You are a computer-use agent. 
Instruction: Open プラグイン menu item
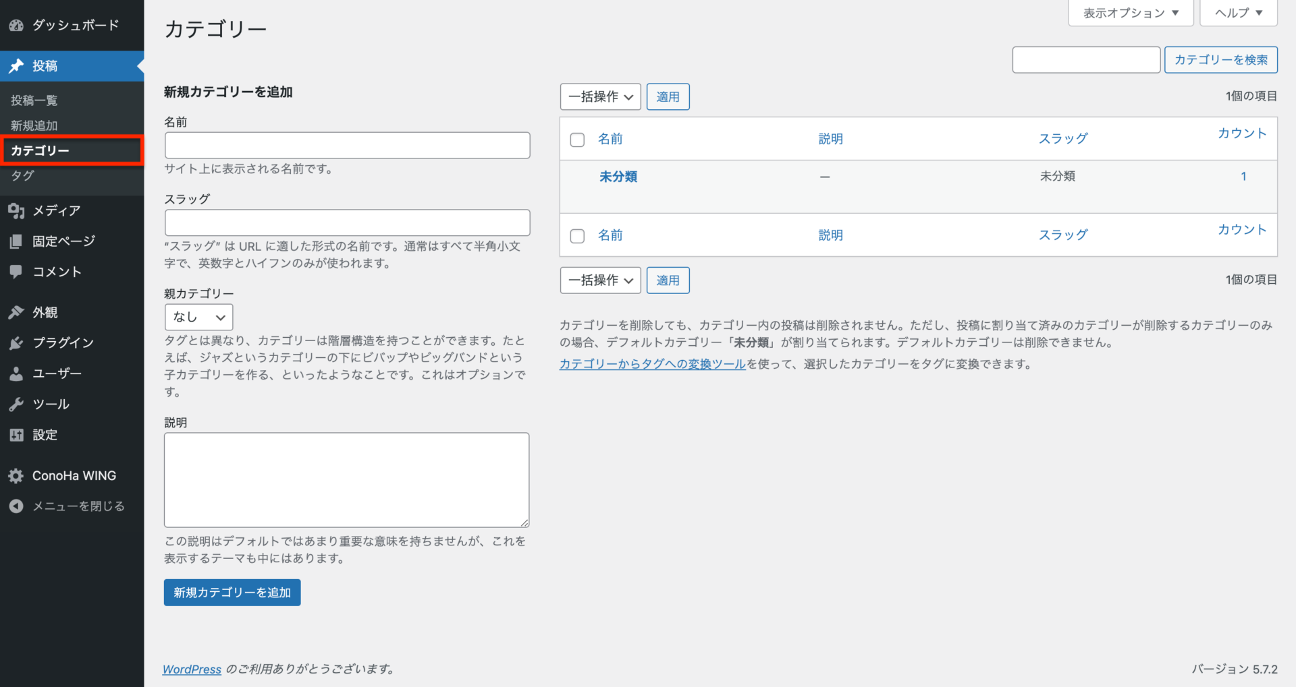[x=72, y=343]
